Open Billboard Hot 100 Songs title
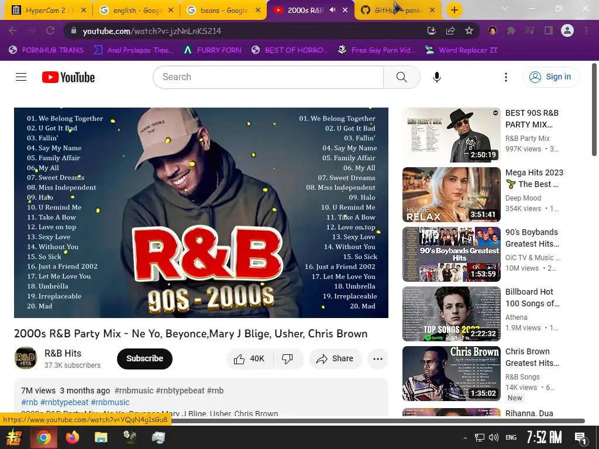599x449 pixels. [532, 298]
